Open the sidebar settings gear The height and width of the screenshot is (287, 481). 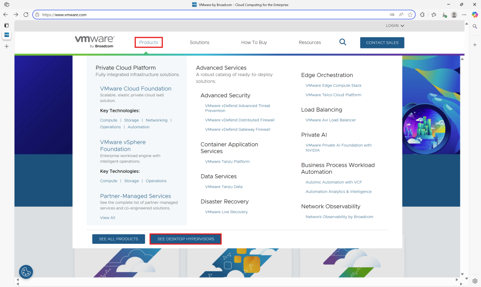click(x=474, y=281)
